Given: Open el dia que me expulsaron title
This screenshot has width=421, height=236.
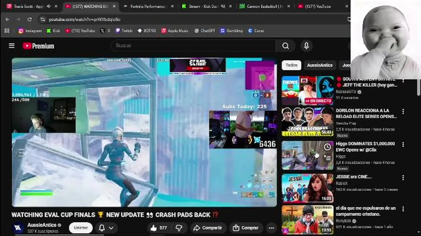Looking at the screenshot, I should 366,211.
